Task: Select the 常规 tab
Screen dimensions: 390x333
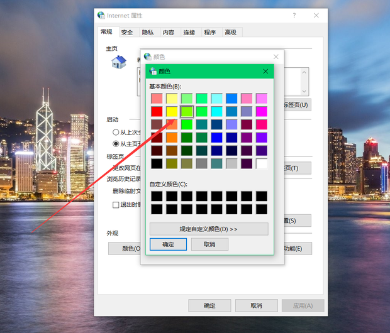Action: pyautogui.click(x=106, y=32)
